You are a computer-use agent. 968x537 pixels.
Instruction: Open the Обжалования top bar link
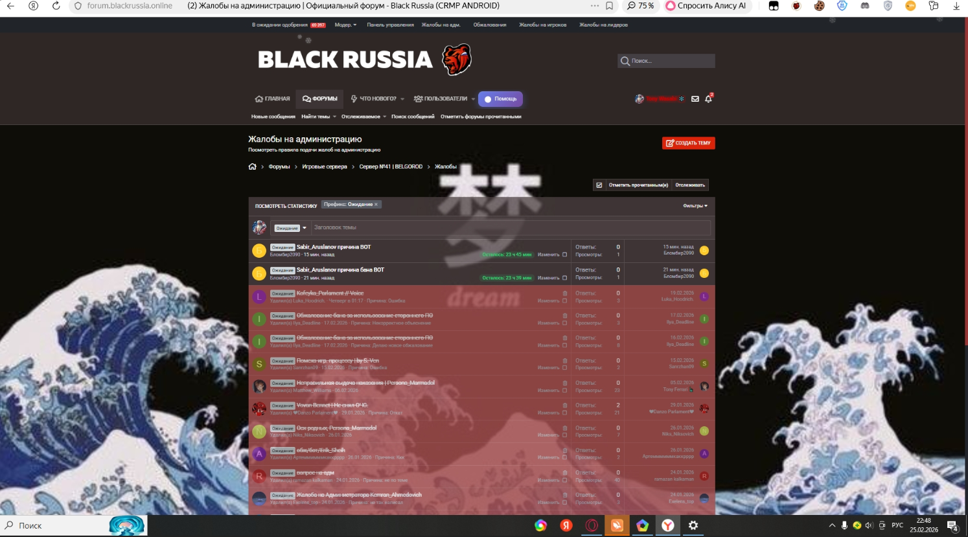point(490,25)
